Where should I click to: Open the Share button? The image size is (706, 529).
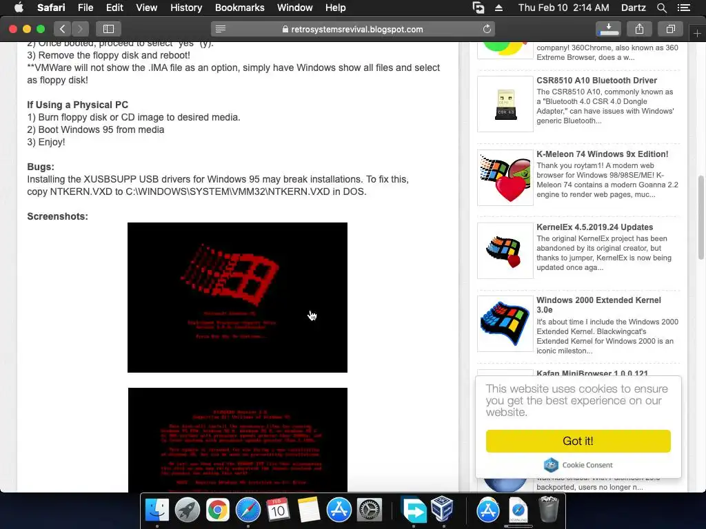tap(639, 29)
